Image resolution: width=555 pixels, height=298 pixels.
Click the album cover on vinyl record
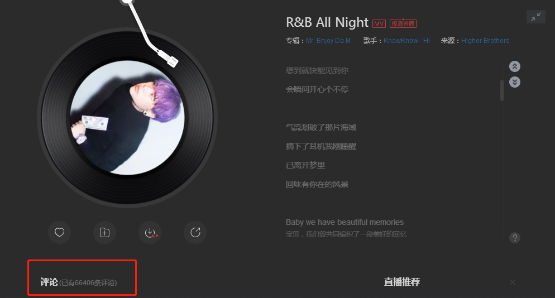127,118
